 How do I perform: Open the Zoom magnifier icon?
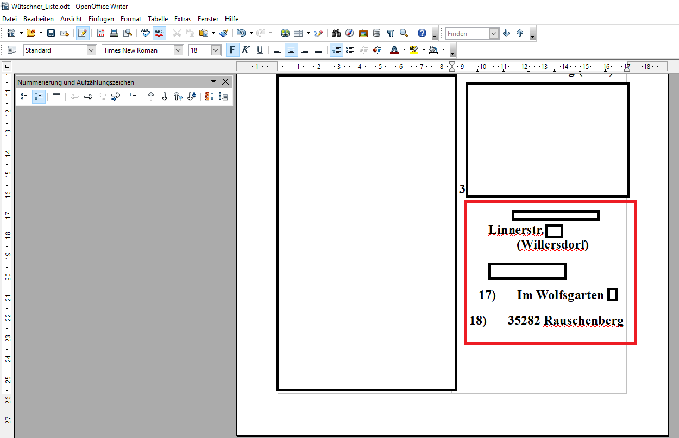click(x=404, y=33)
